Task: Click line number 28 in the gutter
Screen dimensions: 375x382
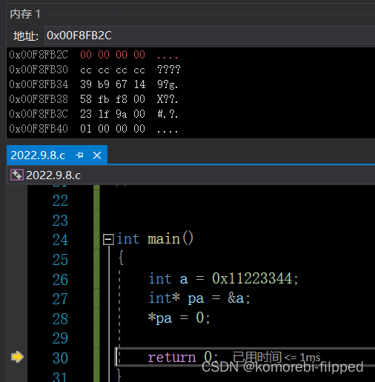Action: 60,318
